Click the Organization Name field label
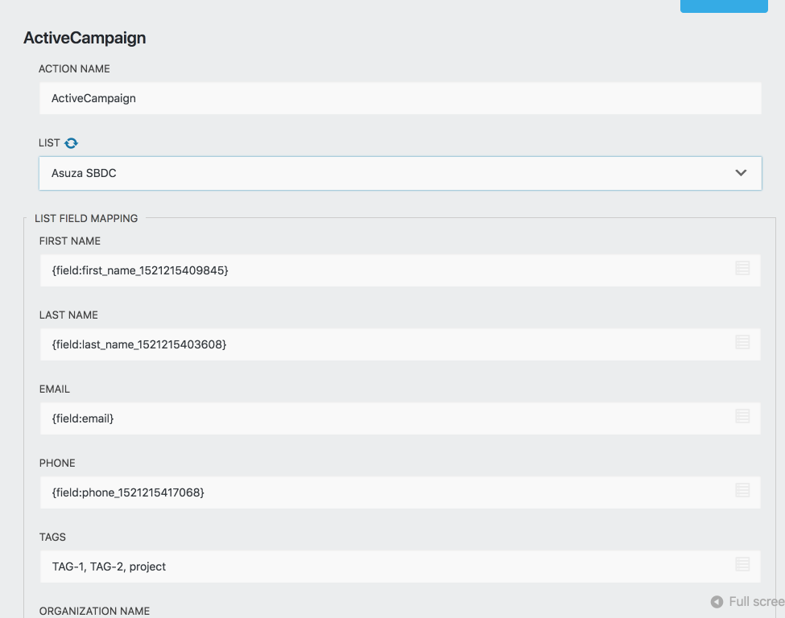Screen dimensions: 785x618 point(94,611)
